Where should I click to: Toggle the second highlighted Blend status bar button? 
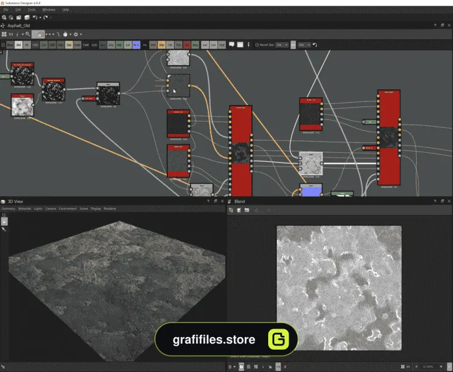278,367
